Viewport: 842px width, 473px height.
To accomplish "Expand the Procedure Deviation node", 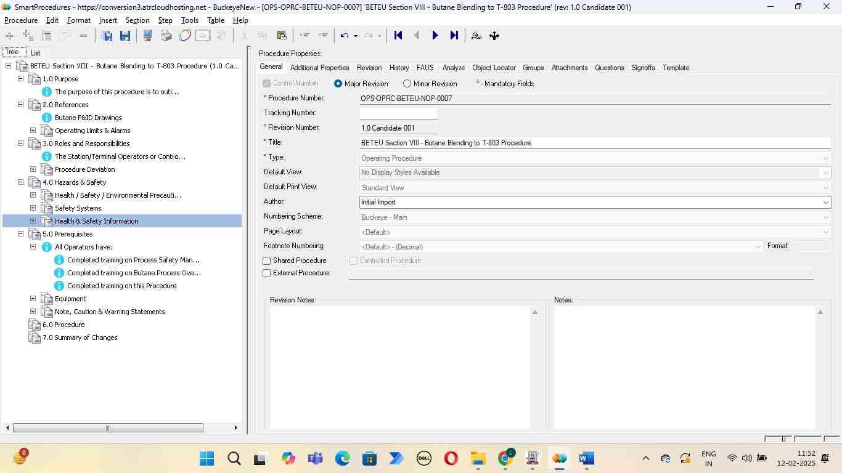I will tap(33, 169).
